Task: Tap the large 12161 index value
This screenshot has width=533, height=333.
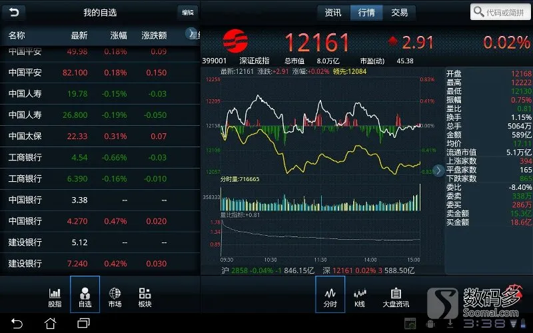Action: point(317,43)
